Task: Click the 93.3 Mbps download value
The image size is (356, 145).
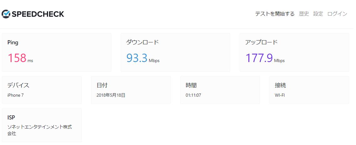Action: (143, 58)
